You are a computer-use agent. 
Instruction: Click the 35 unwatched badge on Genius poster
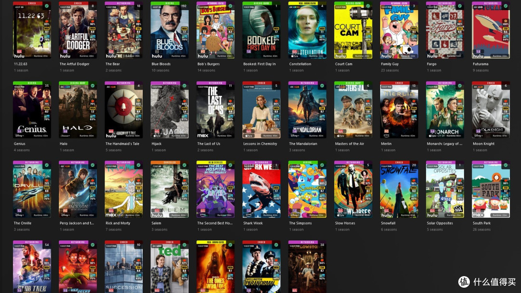coord(46,86)
